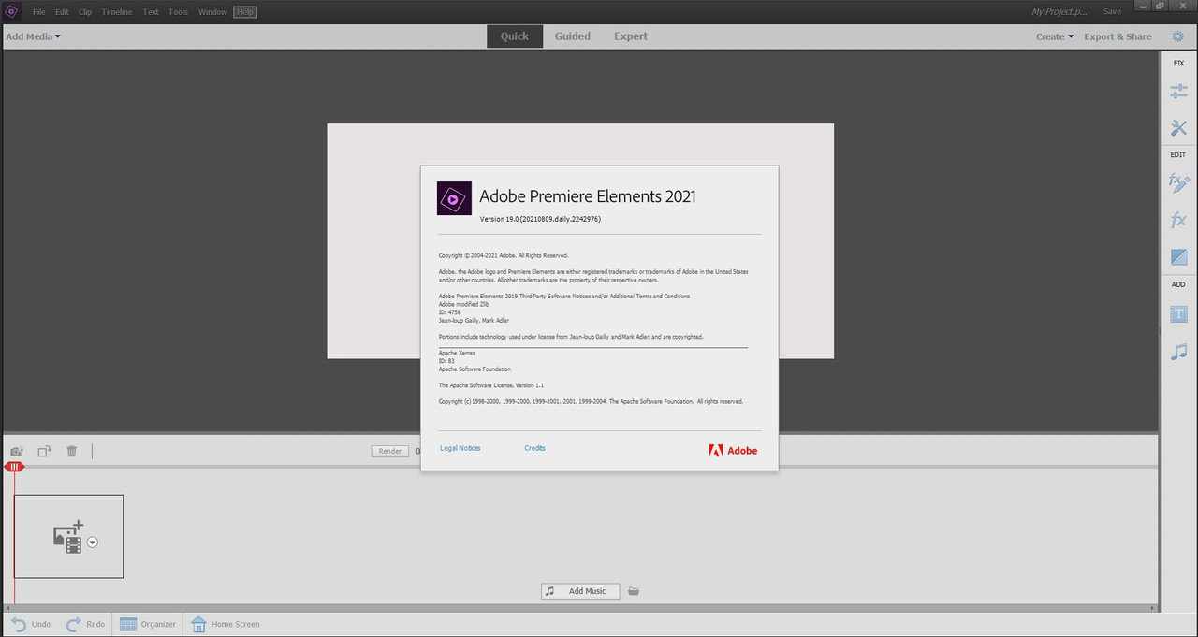Click the freeze frame camera icon
This screenshot has width=1198, height=637.
[x=16, y=451]
